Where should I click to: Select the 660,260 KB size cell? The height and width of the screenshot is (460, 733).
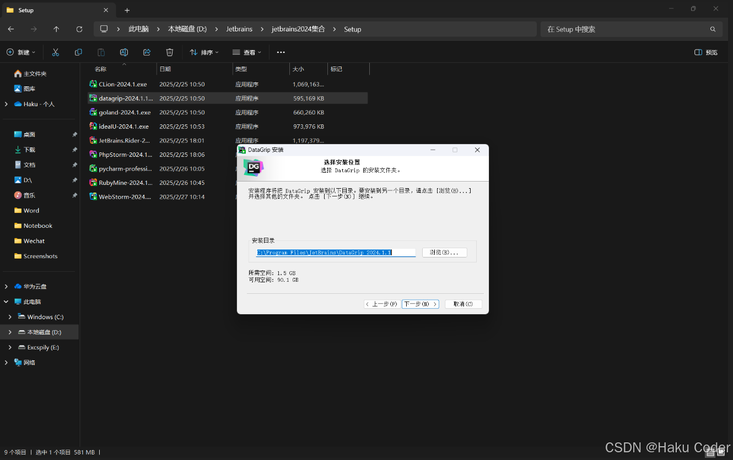309,112
